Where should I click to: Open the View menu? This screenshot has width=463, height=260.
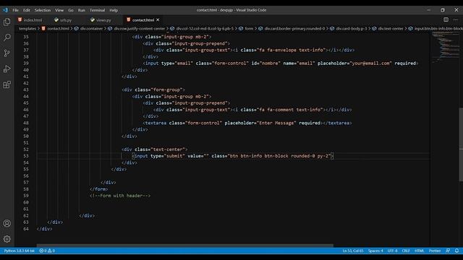[59, 10]
